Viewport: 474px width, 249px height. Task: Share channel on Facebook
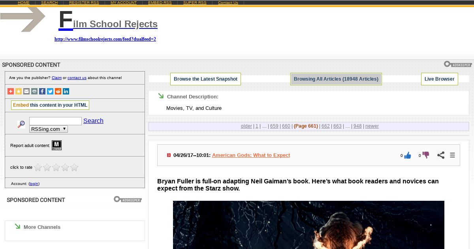tap(42, 91)
